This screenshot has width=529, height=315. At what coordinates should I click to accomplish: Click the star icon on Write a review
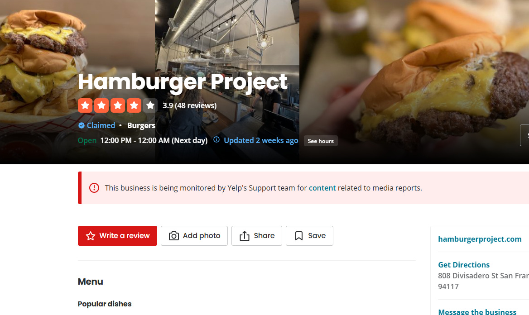[x=91, y=236]
